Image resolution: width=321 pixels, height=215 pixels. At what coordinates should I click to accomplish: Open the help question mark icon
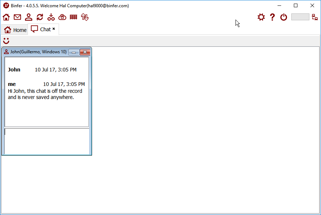(272, 17)
